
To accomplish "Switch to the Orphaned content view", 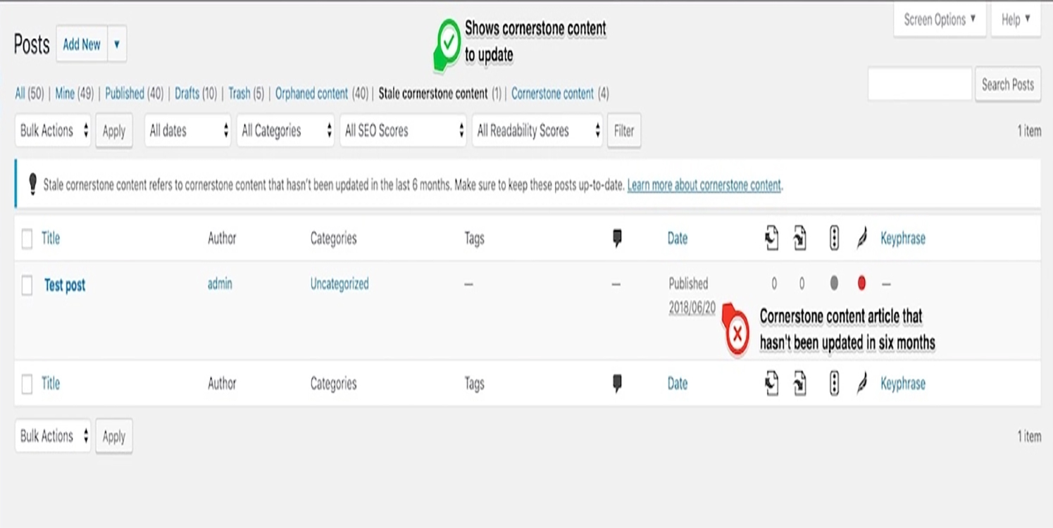I will pyautogui.click(x=311, y=94).
